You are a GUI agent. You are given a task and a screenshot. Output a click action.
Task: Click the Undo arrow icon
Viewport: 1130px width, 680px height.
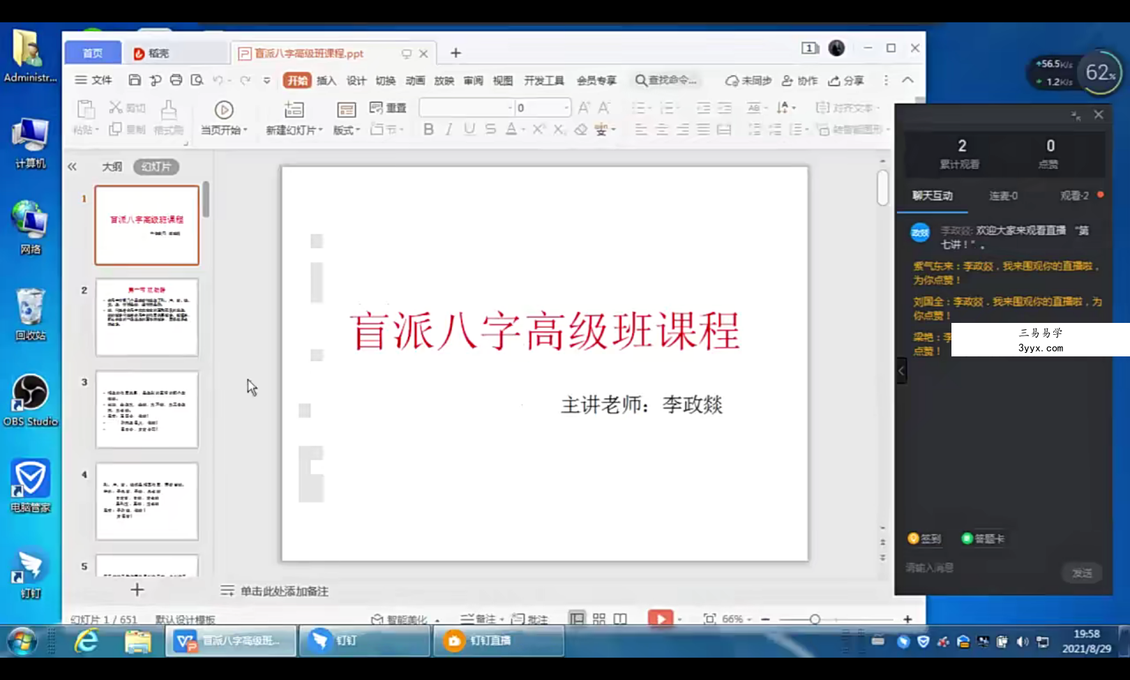click(x=218, y=80)
